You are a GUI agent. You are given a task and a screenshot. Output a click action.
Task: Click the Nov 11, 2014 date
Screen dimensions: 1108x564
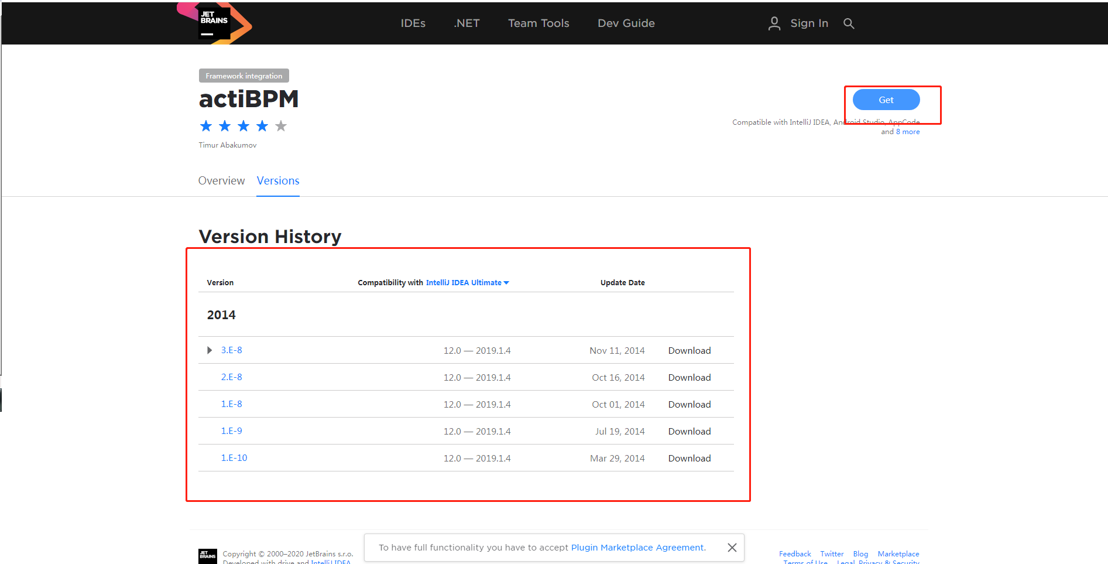point(617,351)
